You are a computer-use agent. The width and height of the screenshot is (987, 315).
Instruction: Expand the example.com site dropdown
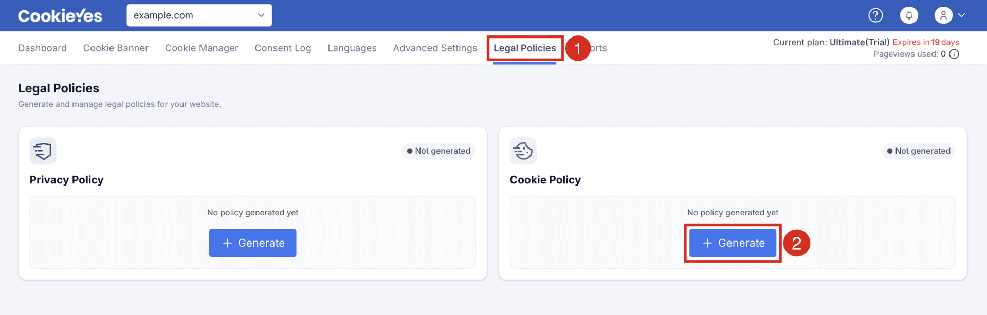[199, 15]
